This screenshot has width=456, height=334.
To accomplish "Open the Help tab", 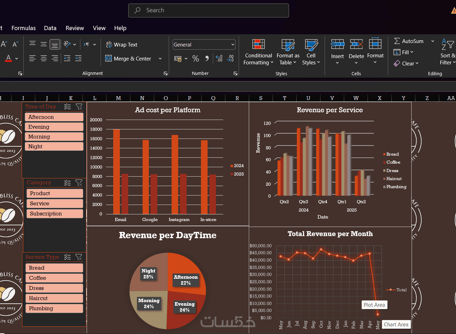I will 120,28.
